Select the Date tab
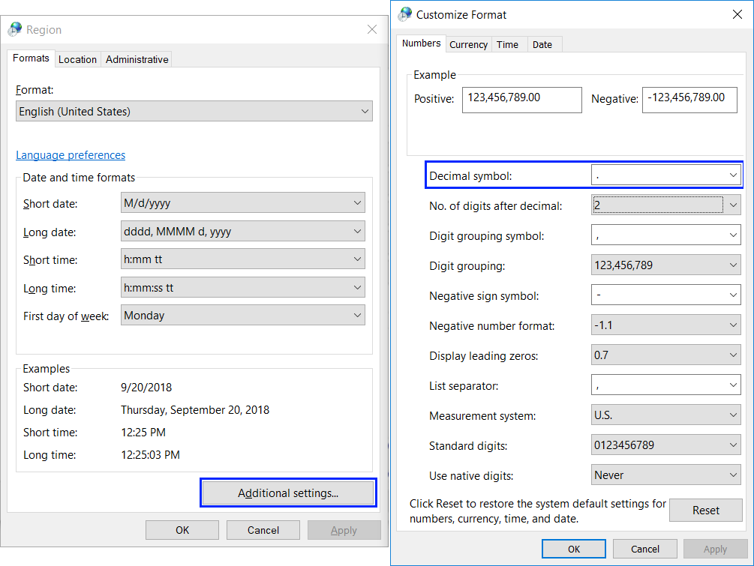This screenshot has width=754, height=566. [542, 45]
